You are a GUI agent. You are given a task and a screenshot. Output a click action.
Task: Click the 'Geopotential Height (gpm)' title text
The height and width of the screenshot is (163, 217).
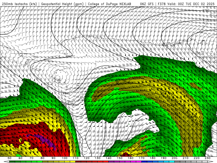pyautogui.click(x=62, y=4)
